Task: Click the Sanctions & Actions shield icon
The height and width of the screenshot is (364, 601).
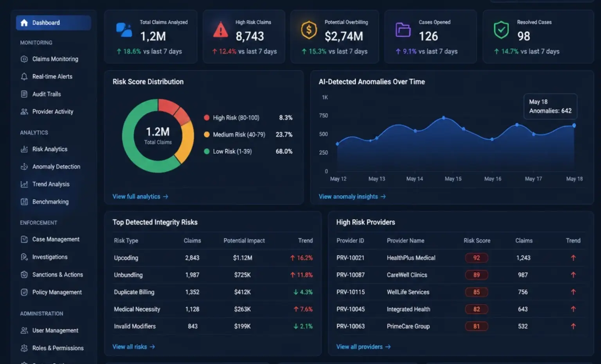Action: tap(24, 275)
